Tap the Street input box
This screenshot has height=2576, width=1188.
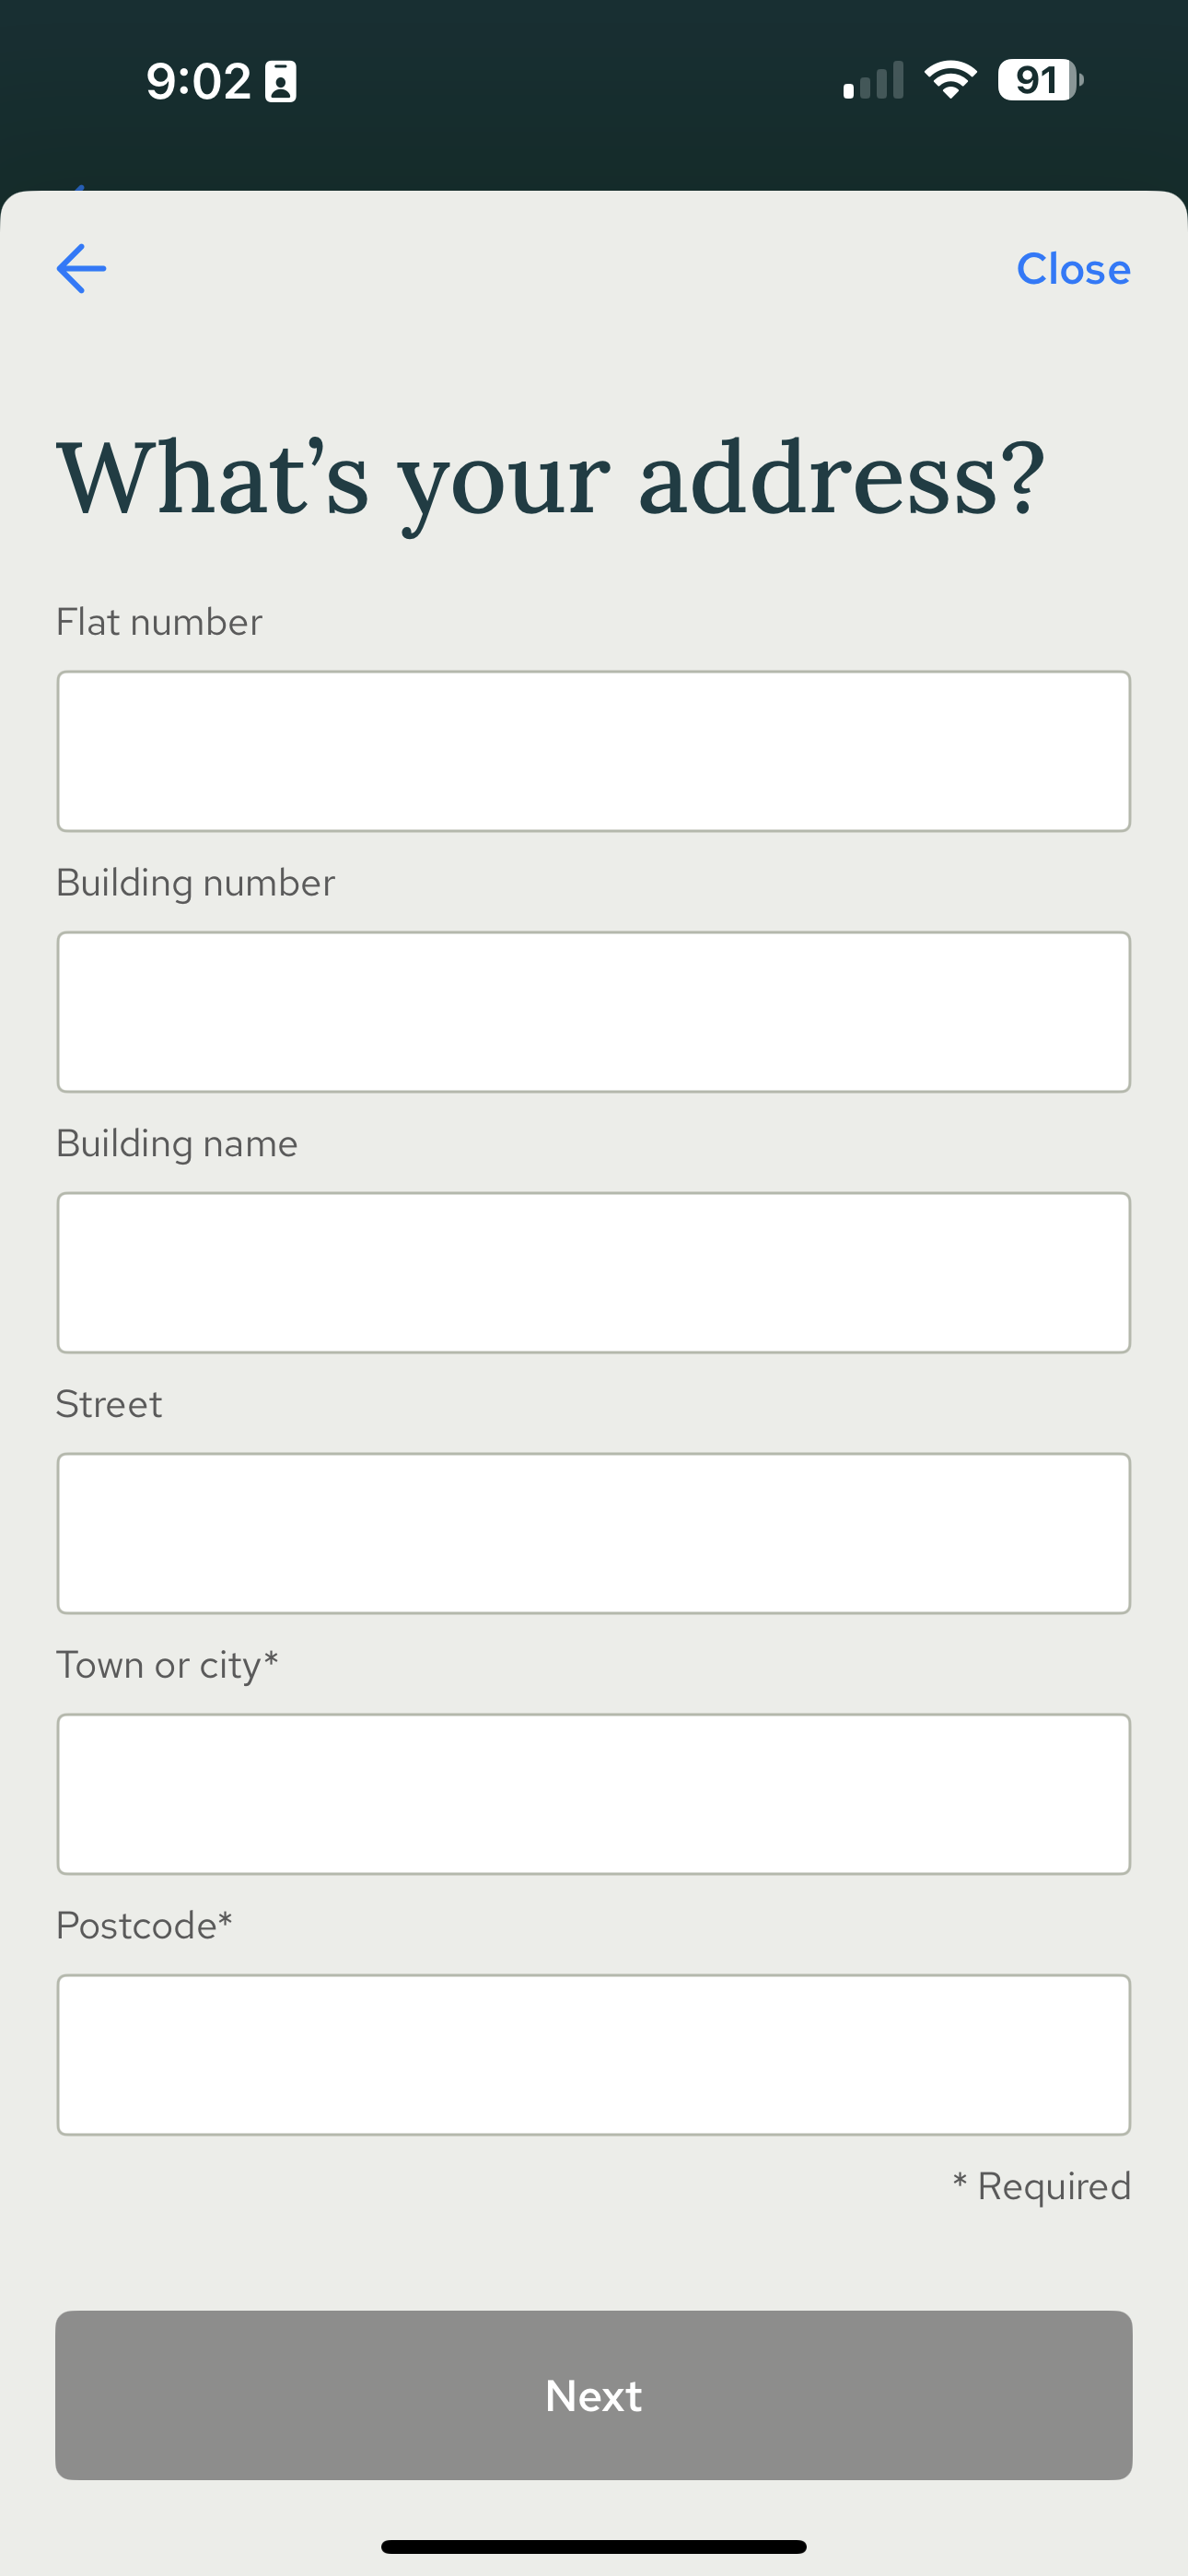point(594,1533)
